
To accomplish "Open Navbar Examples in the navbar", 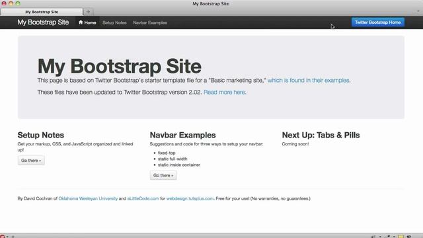I will point(150,22).
